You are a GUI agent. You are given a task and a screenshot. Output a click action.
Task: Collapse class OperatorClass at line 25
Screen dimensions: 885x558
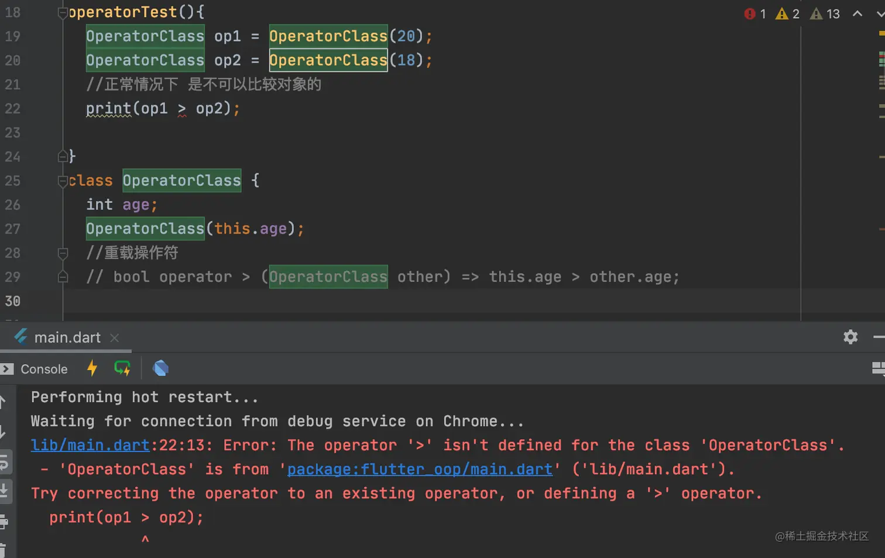pos(63,181)
